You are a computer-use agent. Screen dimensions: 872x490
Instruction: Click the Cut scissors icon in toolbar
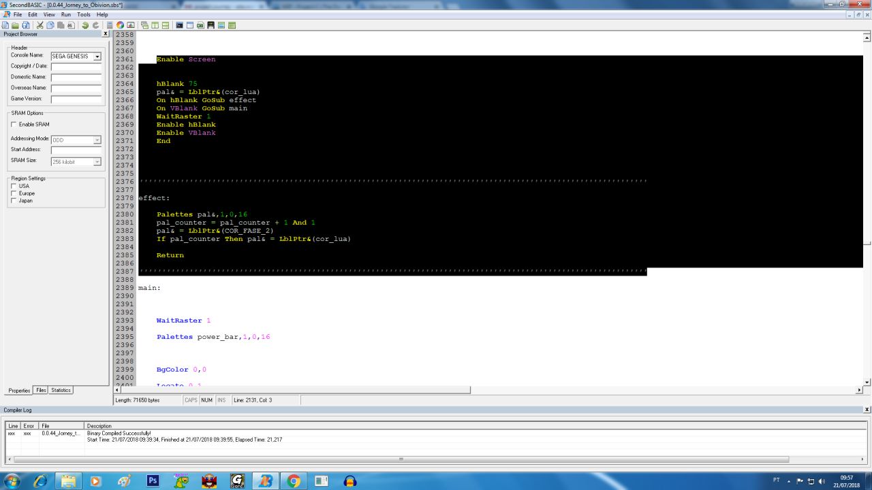40,25
